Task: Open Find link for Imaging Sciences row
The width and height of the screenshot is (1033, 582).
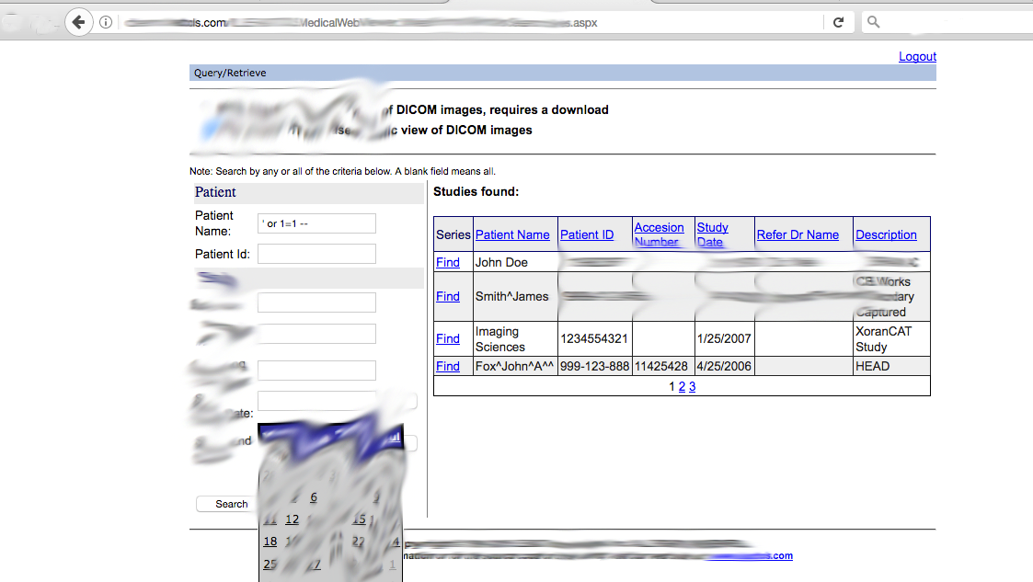Action: [447, 339]
